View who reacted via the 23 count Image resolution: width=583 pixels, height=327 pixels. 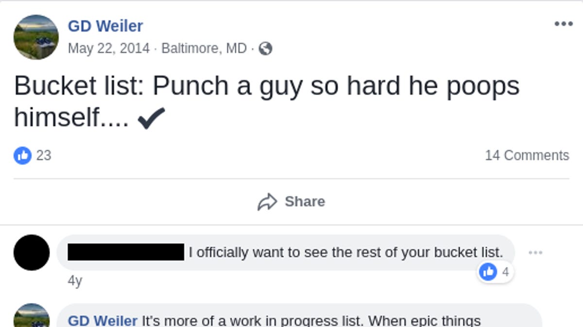pos(44,155)
